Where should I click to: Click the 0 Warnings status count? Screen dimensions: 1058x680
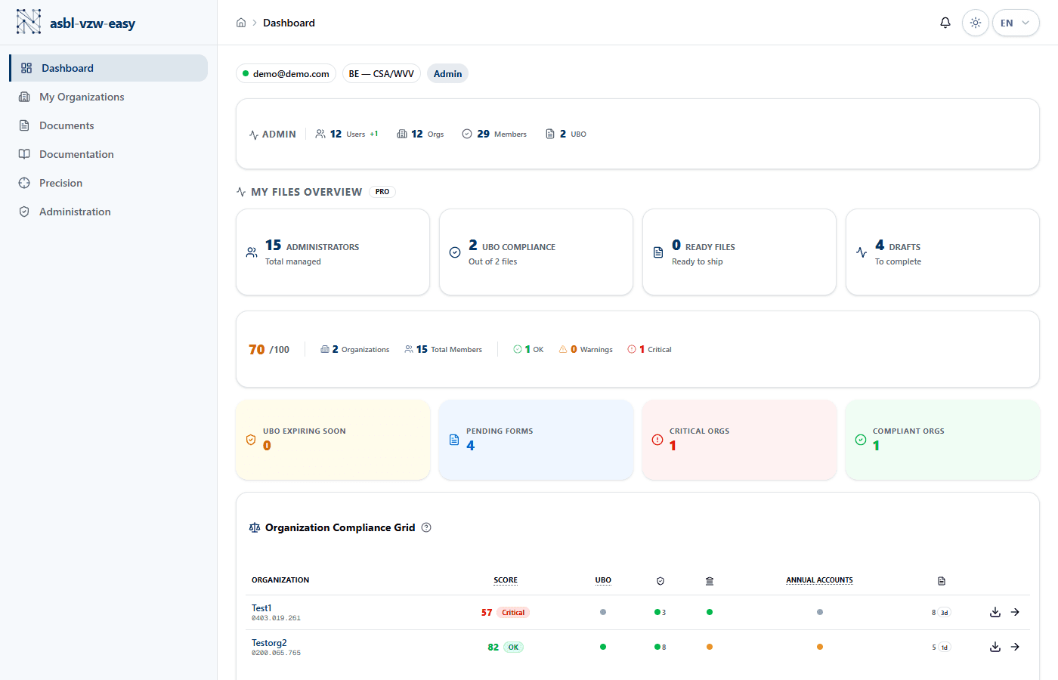(x=586, y=349)
